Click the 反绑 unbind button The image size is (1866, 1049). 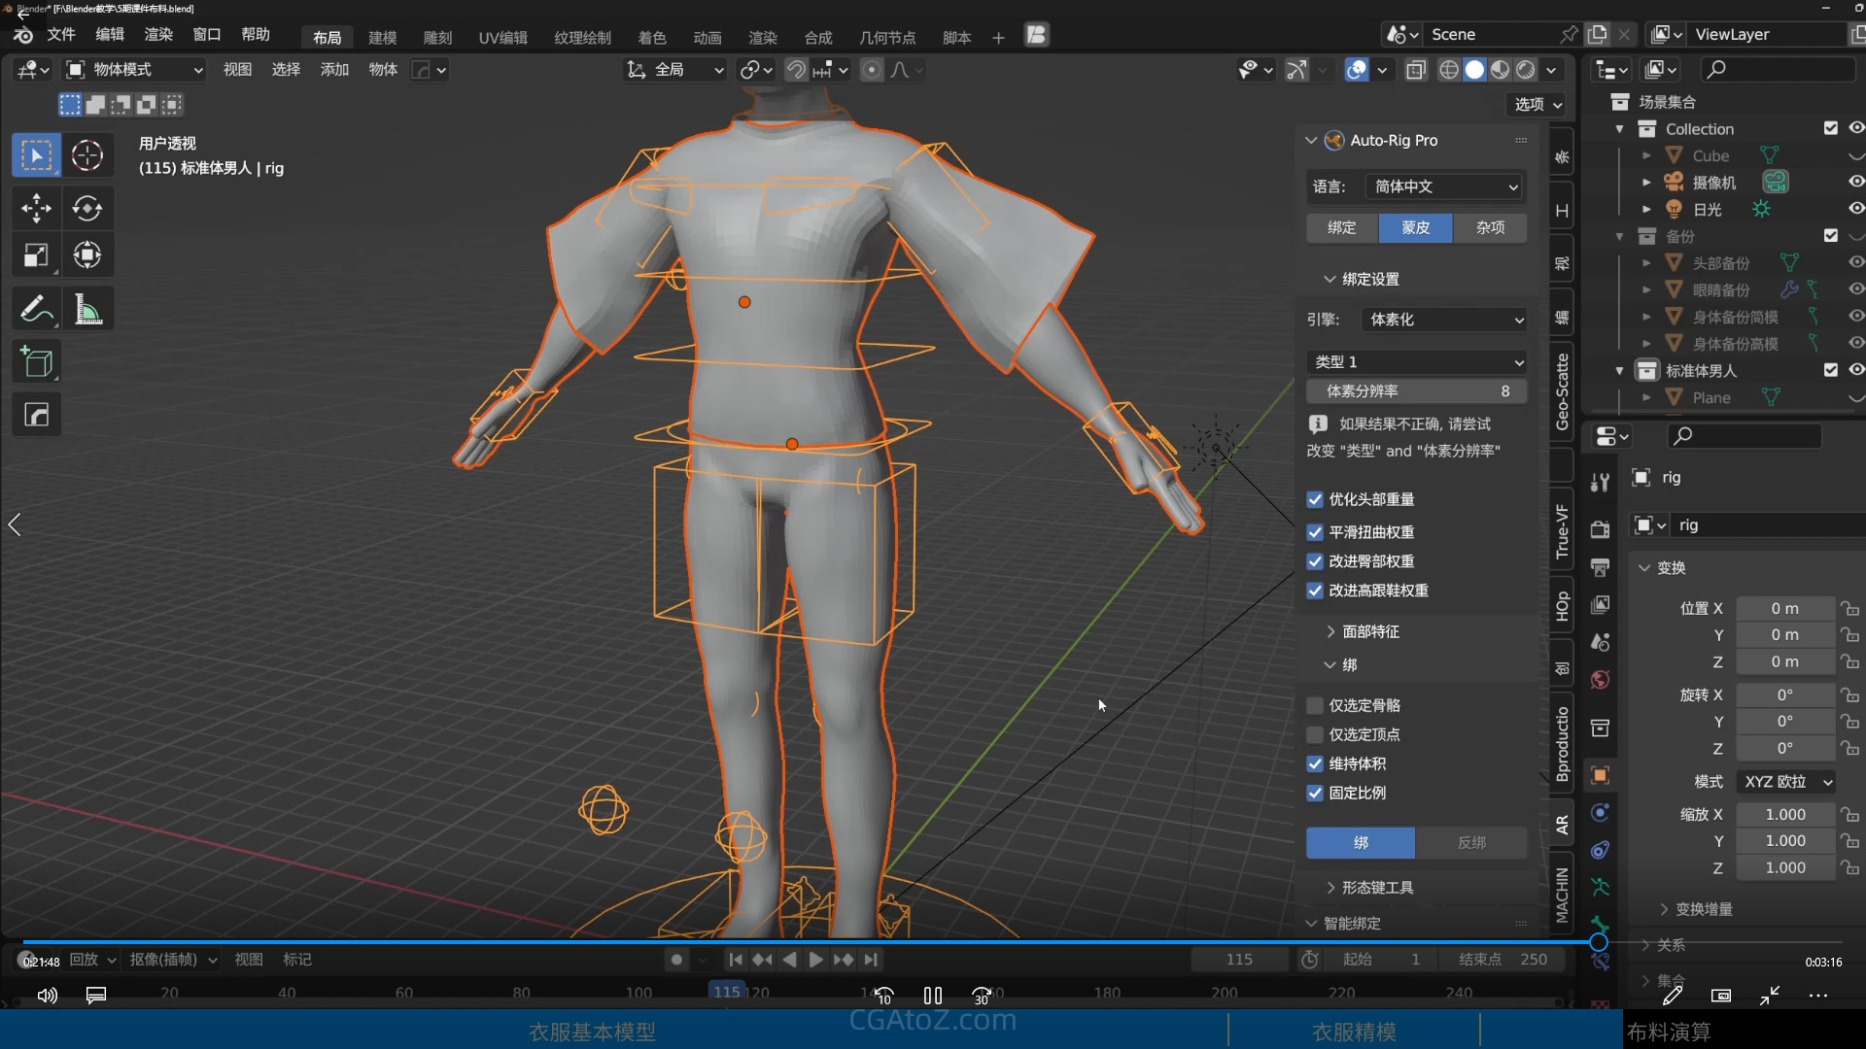click(x=1471, y=842)
